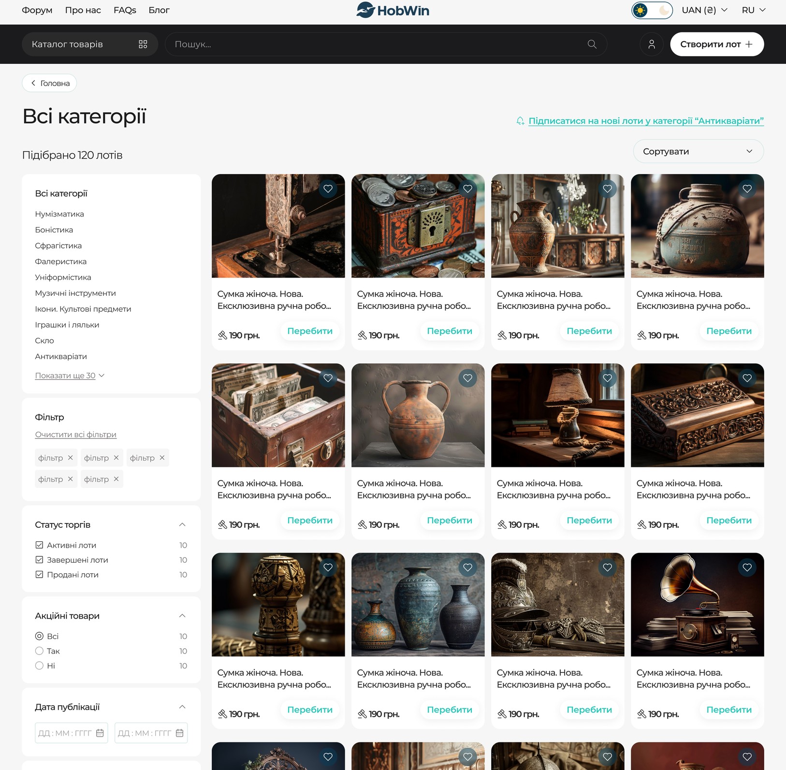Click the bell icon beside the subscribe link
786x770 pixels.
pos(520,121)
